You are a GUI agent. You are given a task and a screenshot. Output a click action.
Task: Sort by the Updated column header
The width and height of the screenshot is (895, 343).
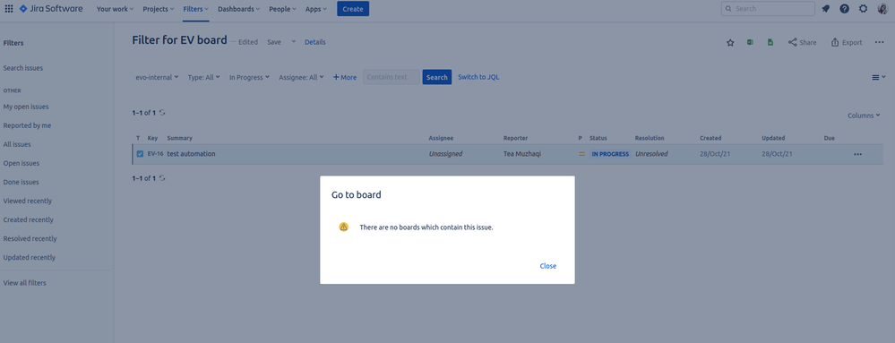(773, 138)
